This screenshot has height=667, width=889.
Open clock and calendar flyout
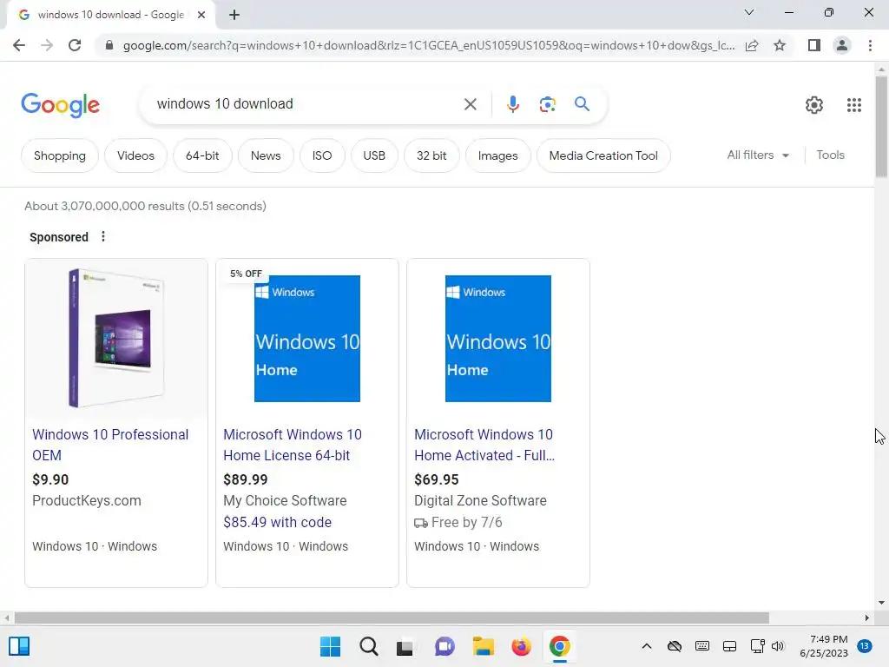824,646
